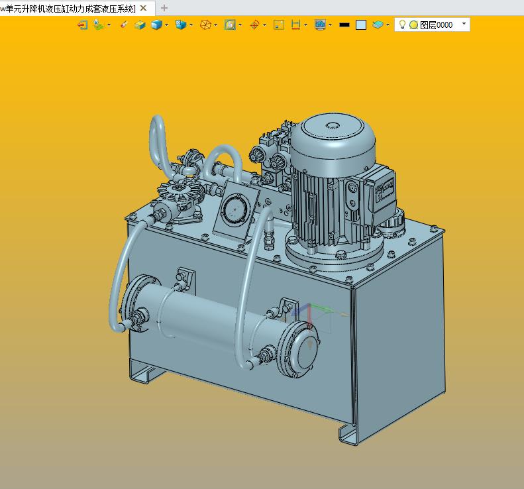The image size is (524, 489).
Task: Expand dropdown beside red crosshair icon
Action: 265,25
